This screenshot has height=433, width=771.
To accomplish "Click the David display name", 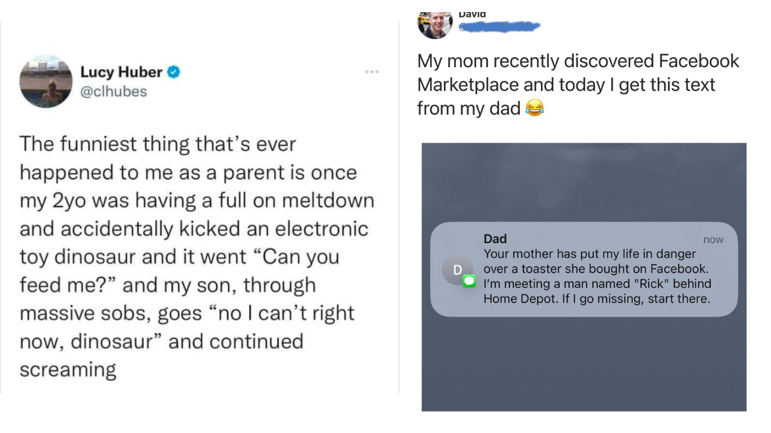I will pos(472,14).
